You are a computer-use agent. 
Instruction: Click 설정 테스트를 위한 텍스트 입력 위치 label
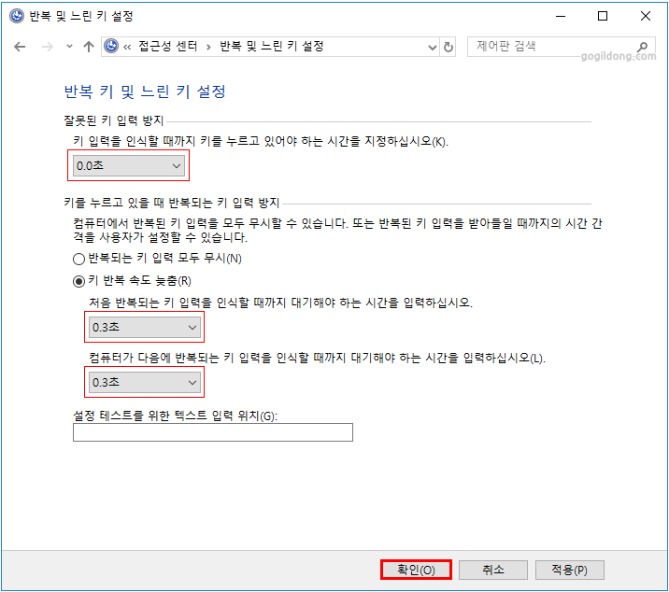pos(176,416)
